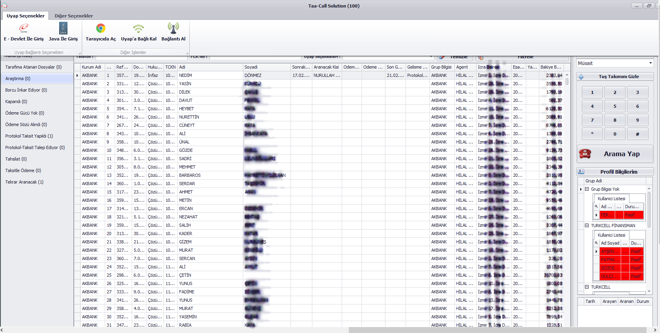The height and width of the screenshot is (333, 660).
Task: Collapse the Grup Bilgisi Yok group
Action: [x=587, y=189]
